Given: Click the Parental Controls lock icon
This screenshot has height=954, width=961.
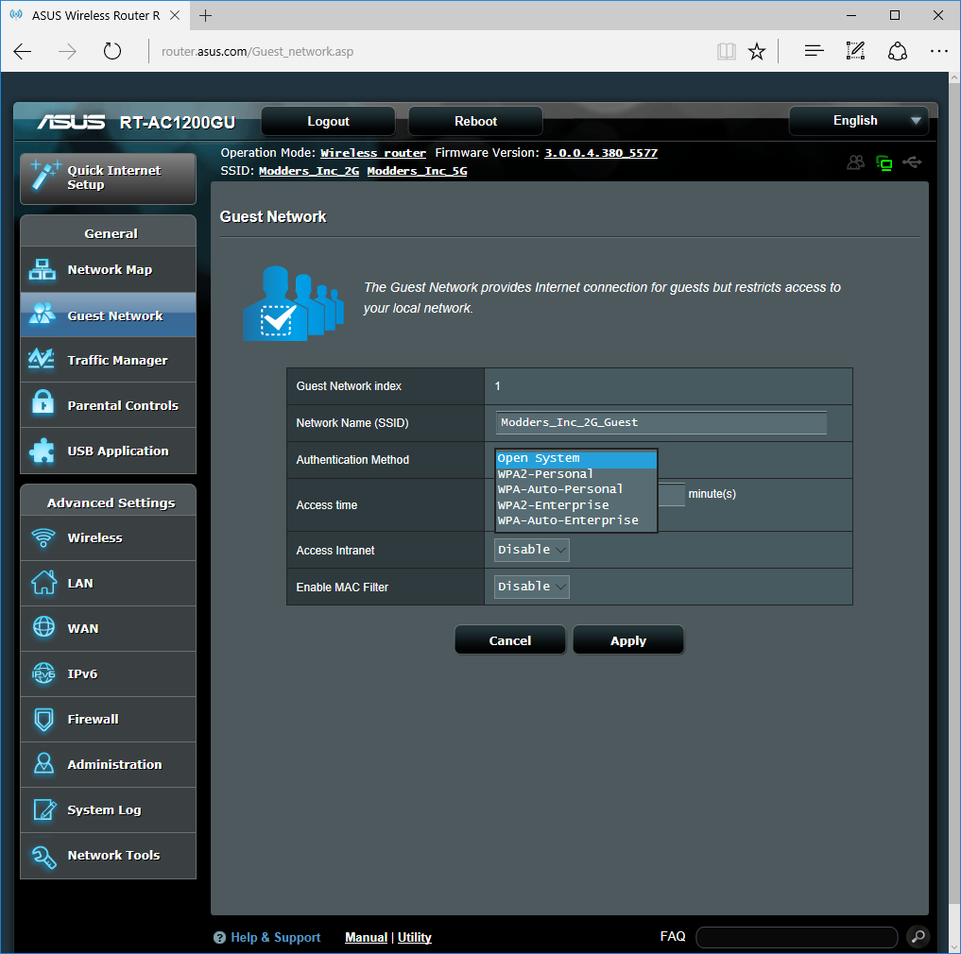Looking at the screenshot, I should (x=43, y=403).
